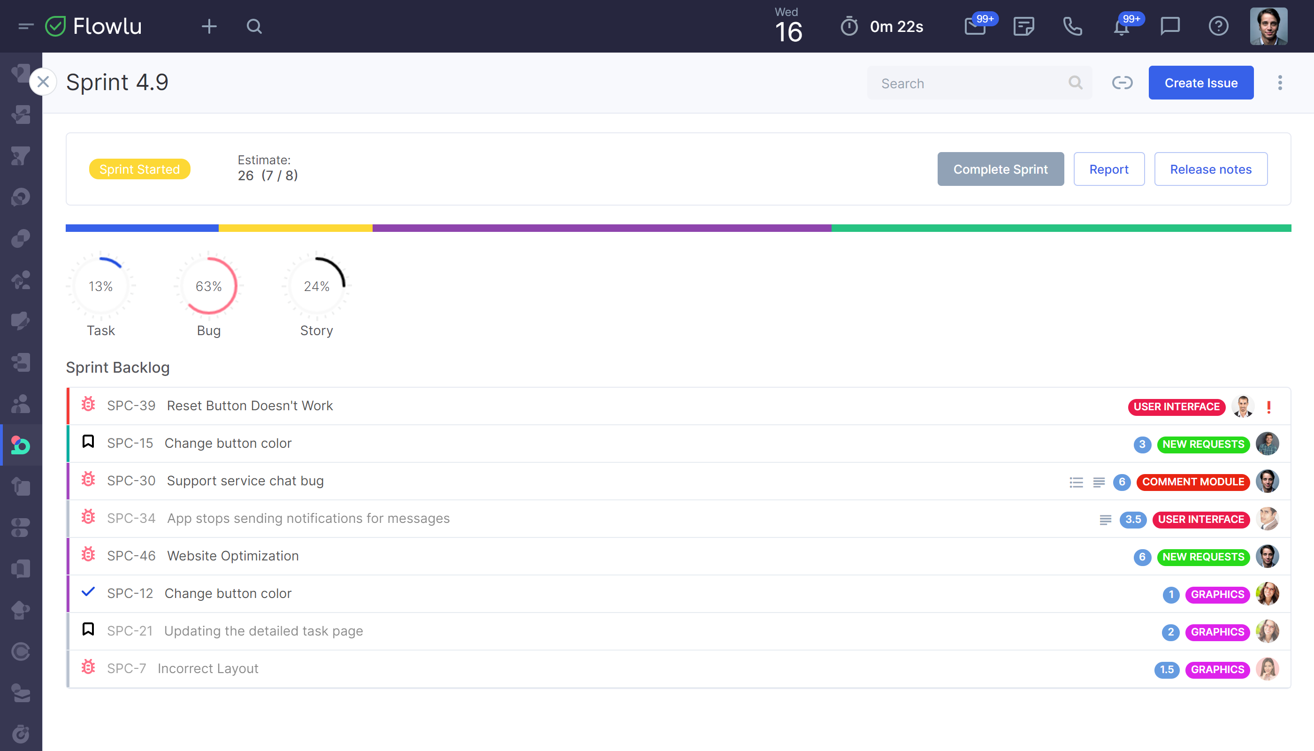This screenshot has width=1314, height=751.
Task: Collapse the sidebar with the top-left menu icon
Action: [x=25, y=26]
